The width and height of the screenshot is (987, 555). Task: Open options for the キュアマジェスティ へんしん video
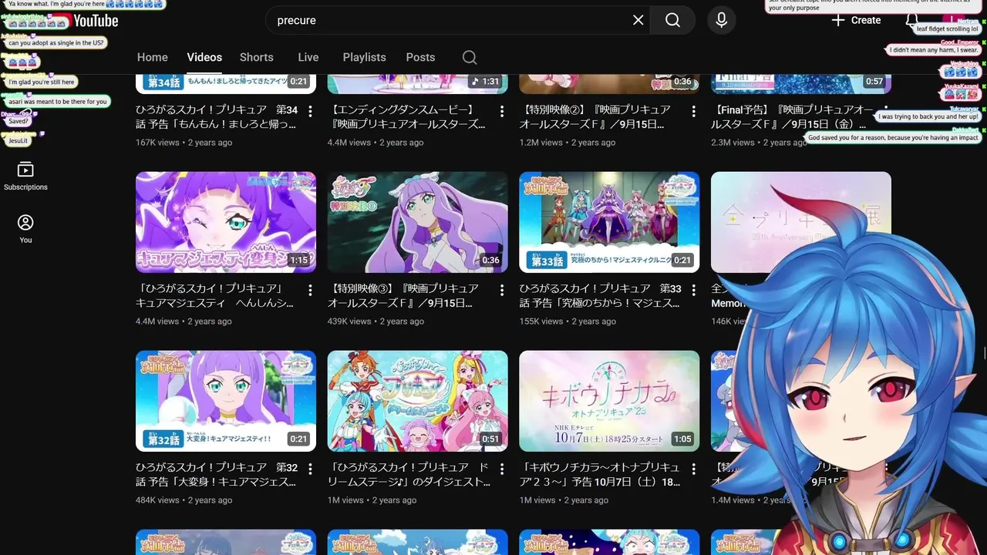pyautogui.click(x=310, y=291)
